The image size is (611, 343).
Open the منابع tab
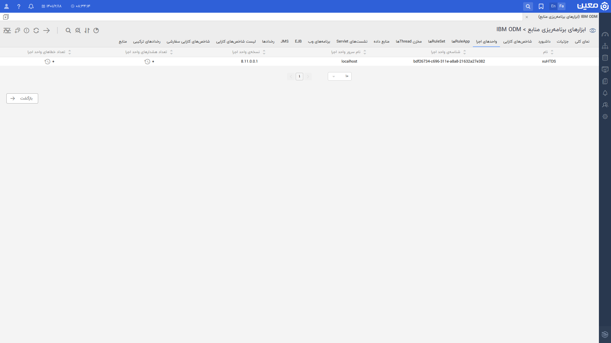coord(123,42)
